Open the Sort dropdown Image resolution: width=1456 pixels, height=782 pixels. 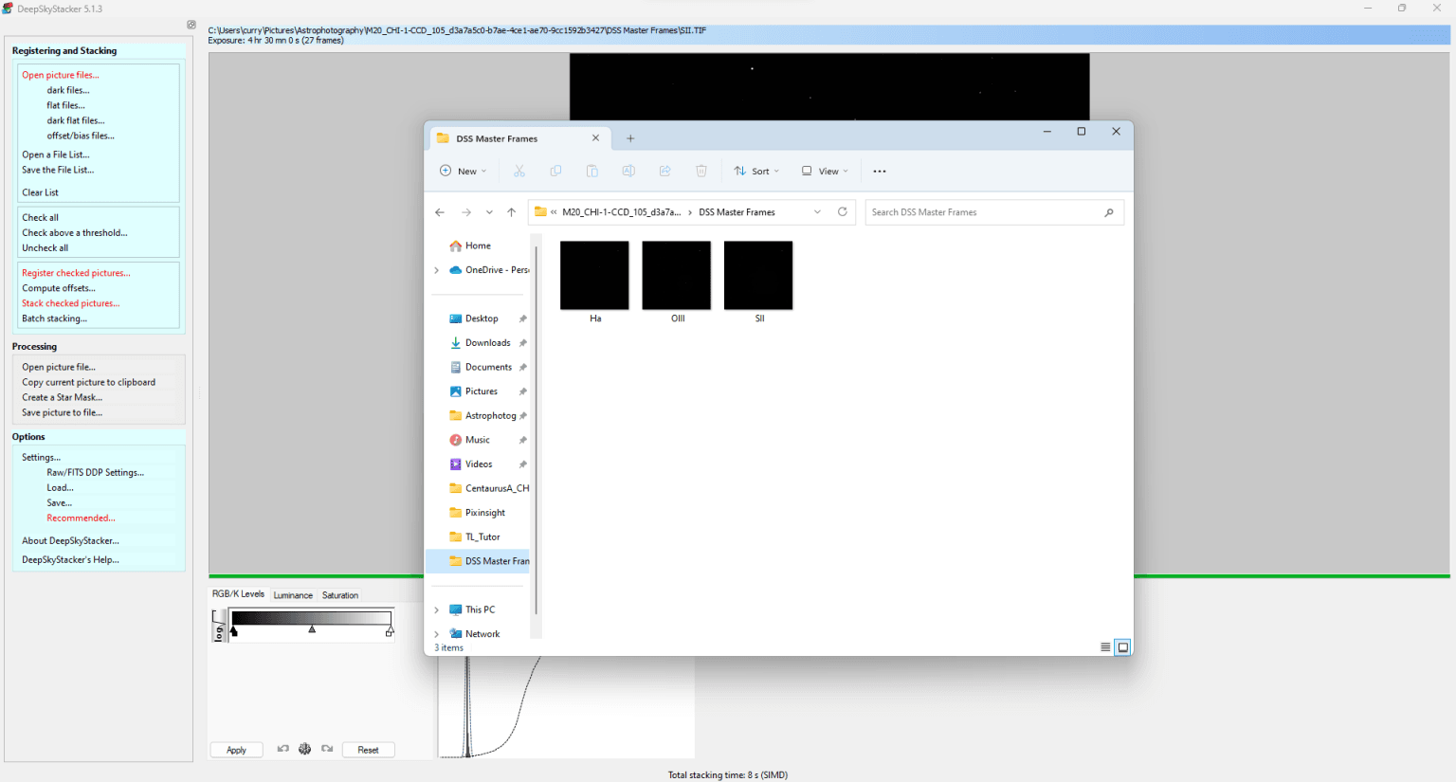click(x=756, y=172)
